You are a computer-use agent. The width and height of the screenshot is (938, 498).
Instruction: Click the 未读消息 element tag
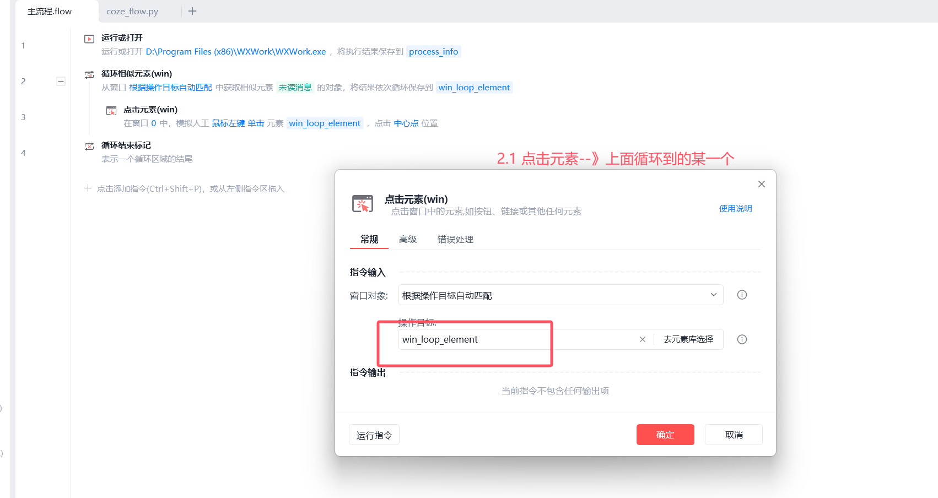point(295,87)
